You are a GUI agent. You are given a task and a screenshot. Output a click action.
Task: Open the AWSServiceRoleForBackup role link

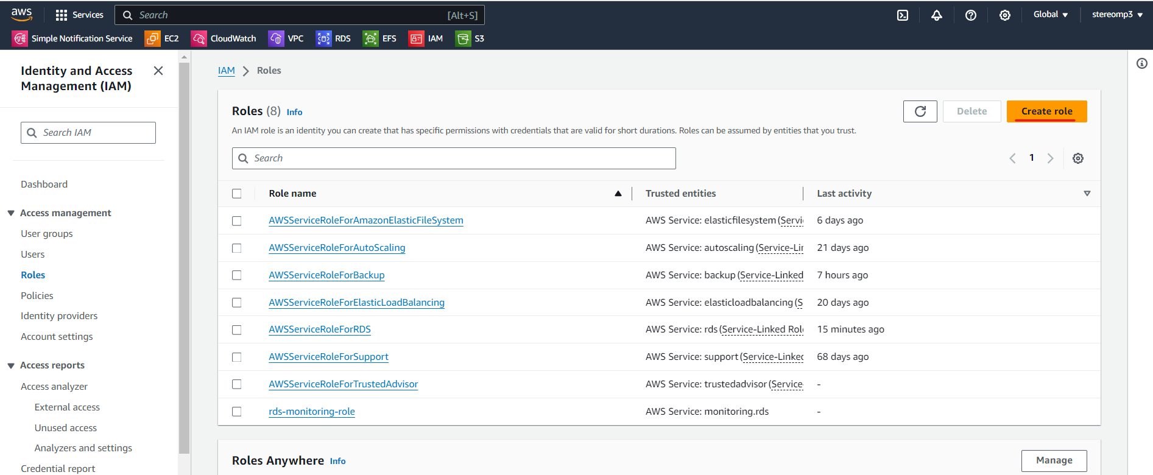coord(326,275)
